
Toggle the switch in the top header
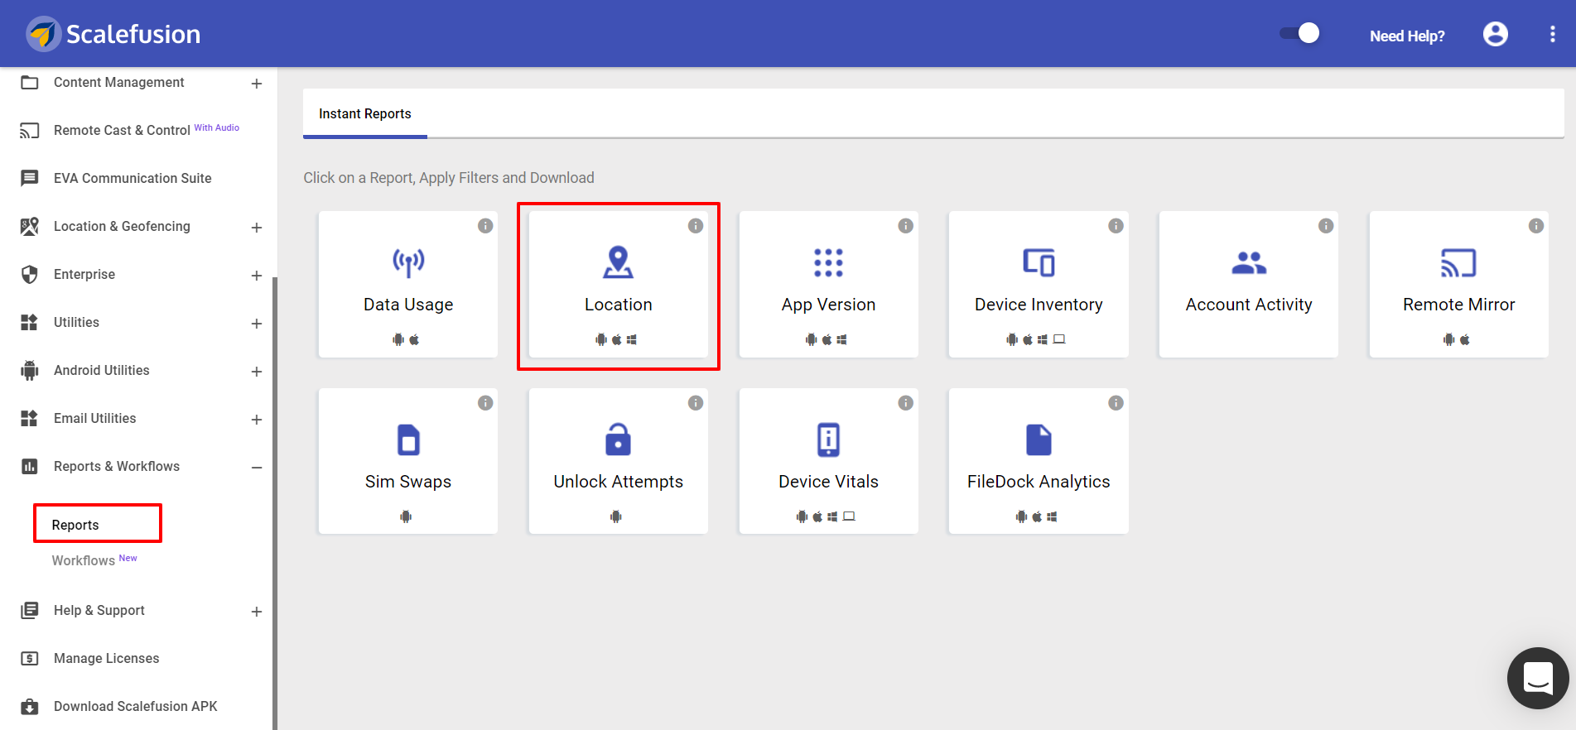[1300, 33]
